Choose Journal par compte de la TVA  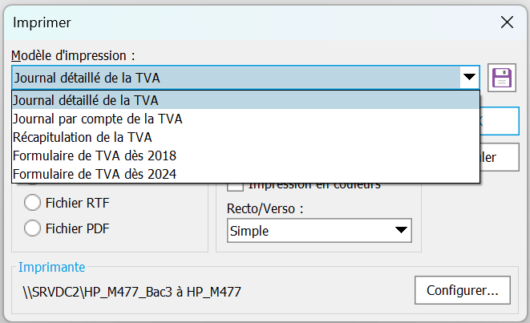coord(98,119)
